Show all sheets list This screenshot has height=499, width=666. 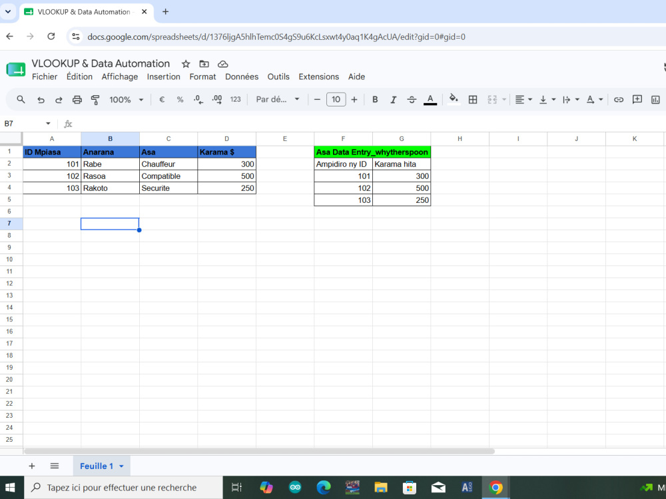click(55, 466)
